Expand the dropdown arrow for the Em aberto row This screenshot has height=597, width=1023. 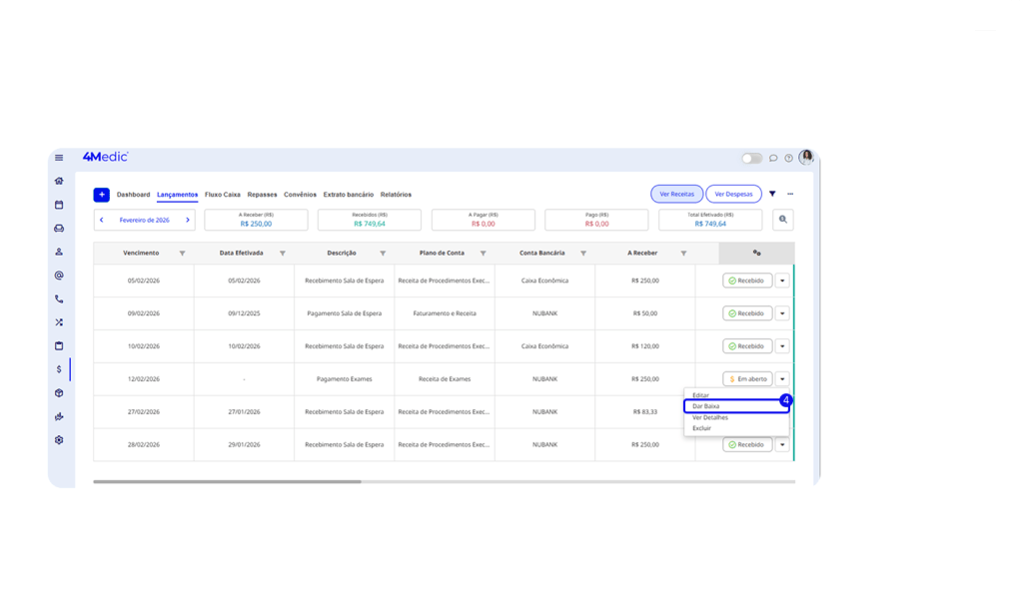tap(782, 379)
